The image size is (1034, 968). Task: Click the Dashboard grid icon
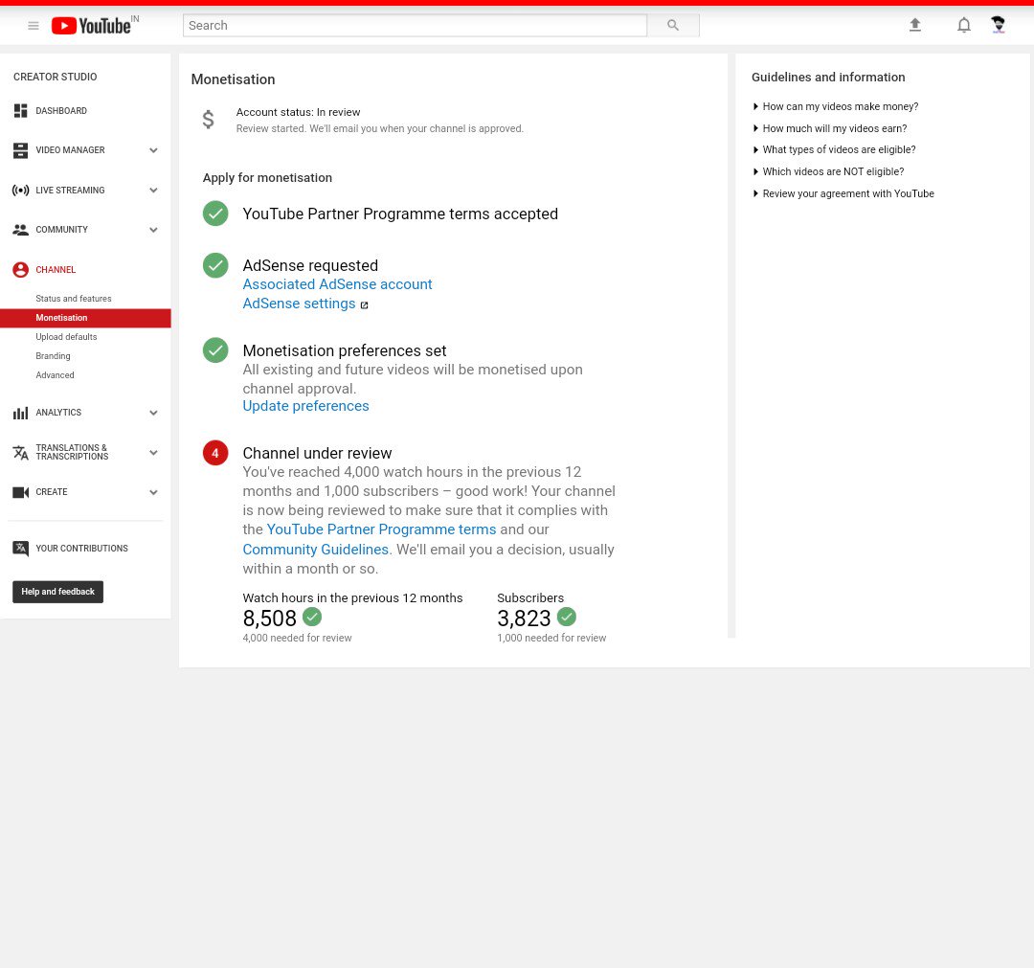click(x=20, y=111)
